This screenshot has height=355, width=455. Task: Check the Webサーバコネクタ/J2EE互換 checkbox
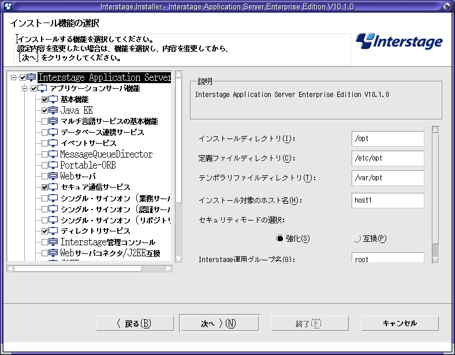tap(44, 253)
